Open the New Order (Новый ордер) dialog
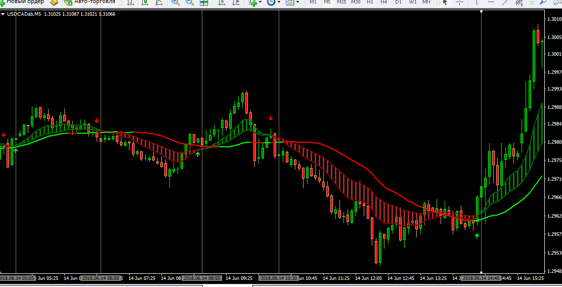This screenshot has height=287, width=562. [x=22, y=2]
